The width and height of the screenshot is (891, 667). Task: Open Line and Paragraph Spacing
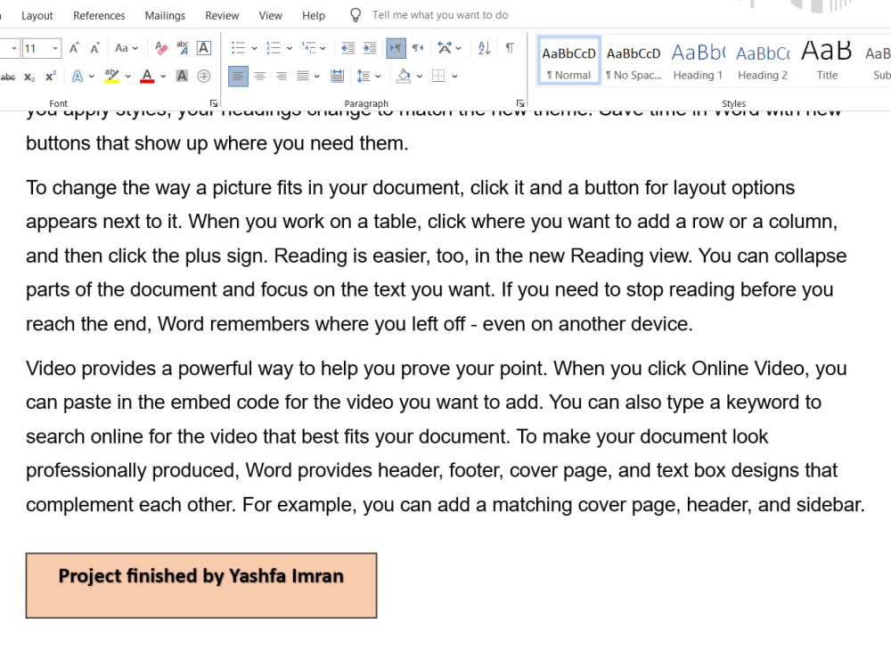(364, 76)
